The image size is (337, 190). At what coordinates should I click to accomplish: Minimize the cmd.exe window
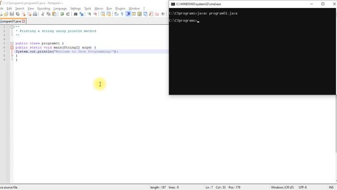tap(312, 4)
